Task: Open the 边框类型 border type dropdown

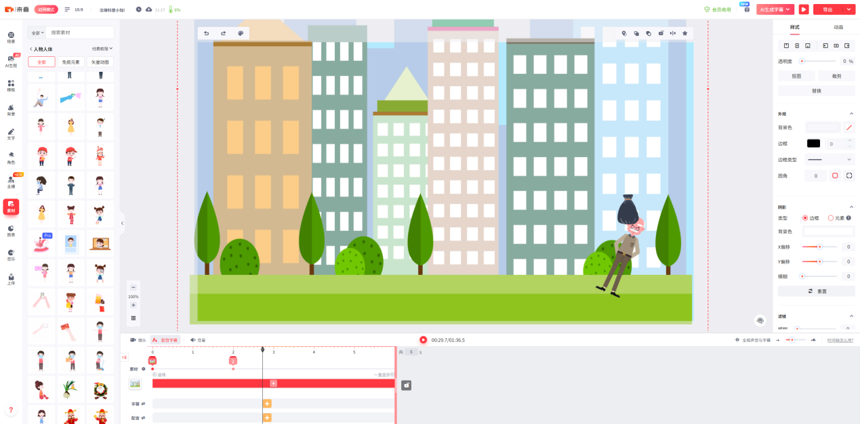Action: [830, 160]
